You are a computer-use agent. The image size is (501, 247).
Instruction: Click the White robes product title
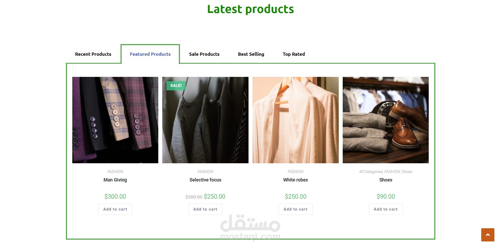(x=295, y=180)
